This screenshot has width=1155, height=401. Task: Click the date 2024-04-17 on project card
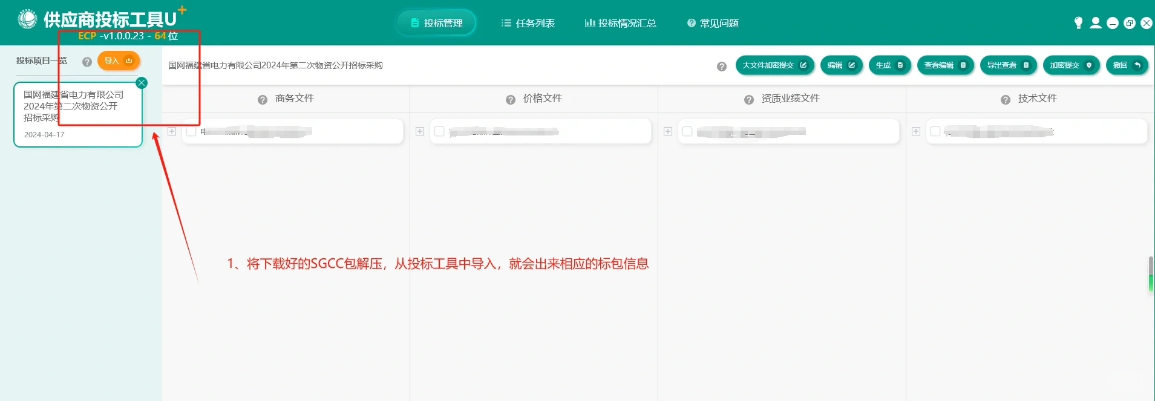[x=44, y=135]
